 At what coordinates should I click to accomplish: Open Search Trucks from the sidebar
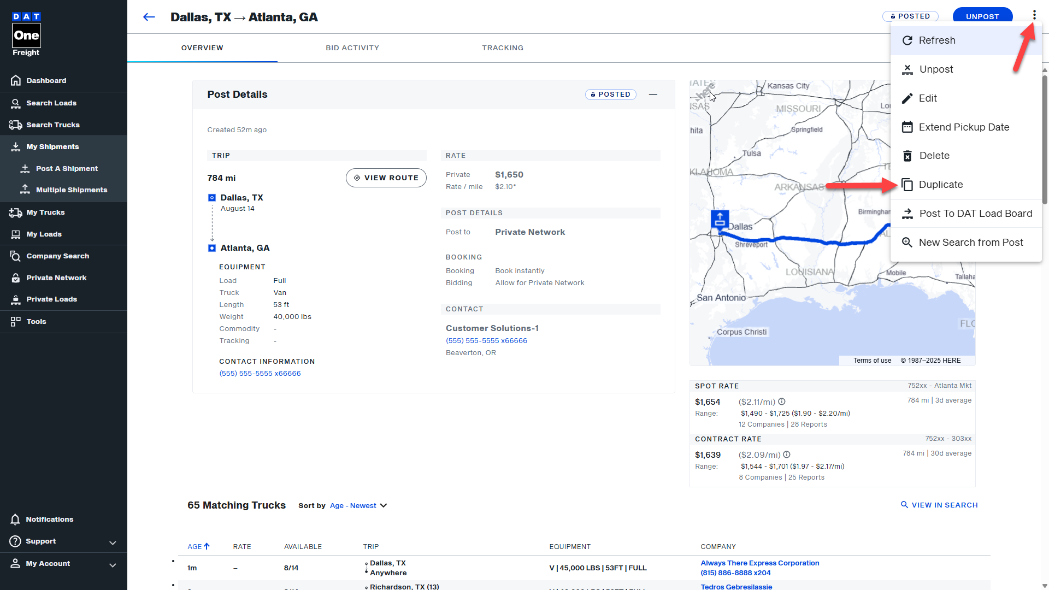[x=52, y=125]
